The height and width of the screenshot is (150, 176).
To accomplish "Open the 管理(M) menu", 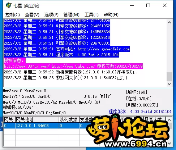I will point(71,15).
